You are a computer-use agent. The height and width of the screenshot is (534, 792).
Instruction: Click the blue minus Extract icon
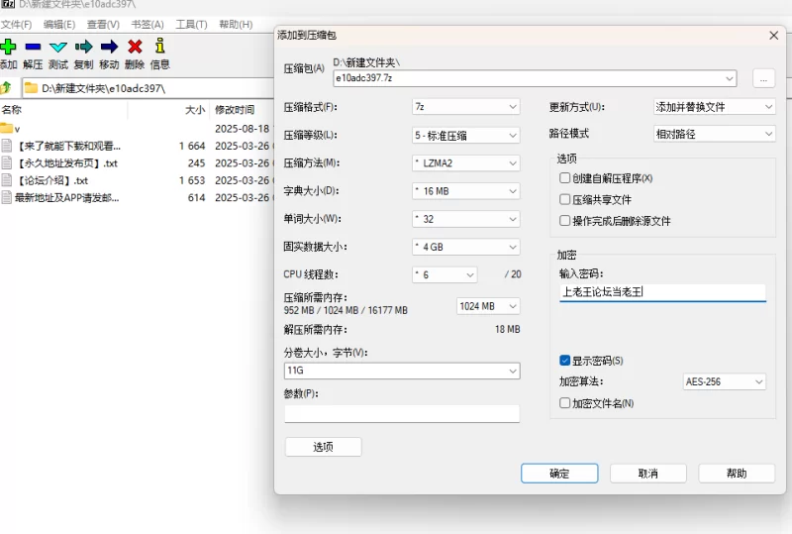pyautogui.click(x=33, y=47)
